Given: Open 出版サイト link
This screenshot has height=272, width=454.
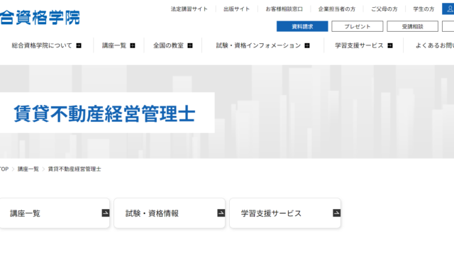Looking at the screenshot, I should tap(236, 9).
